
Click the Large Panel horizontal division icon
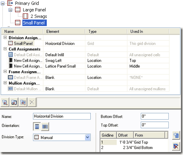tap(17, 10)
